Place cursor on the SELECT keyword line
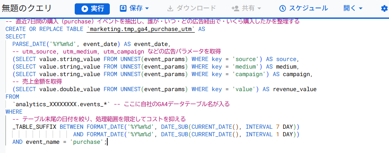389x153 pixels. [x=15, y=37]
